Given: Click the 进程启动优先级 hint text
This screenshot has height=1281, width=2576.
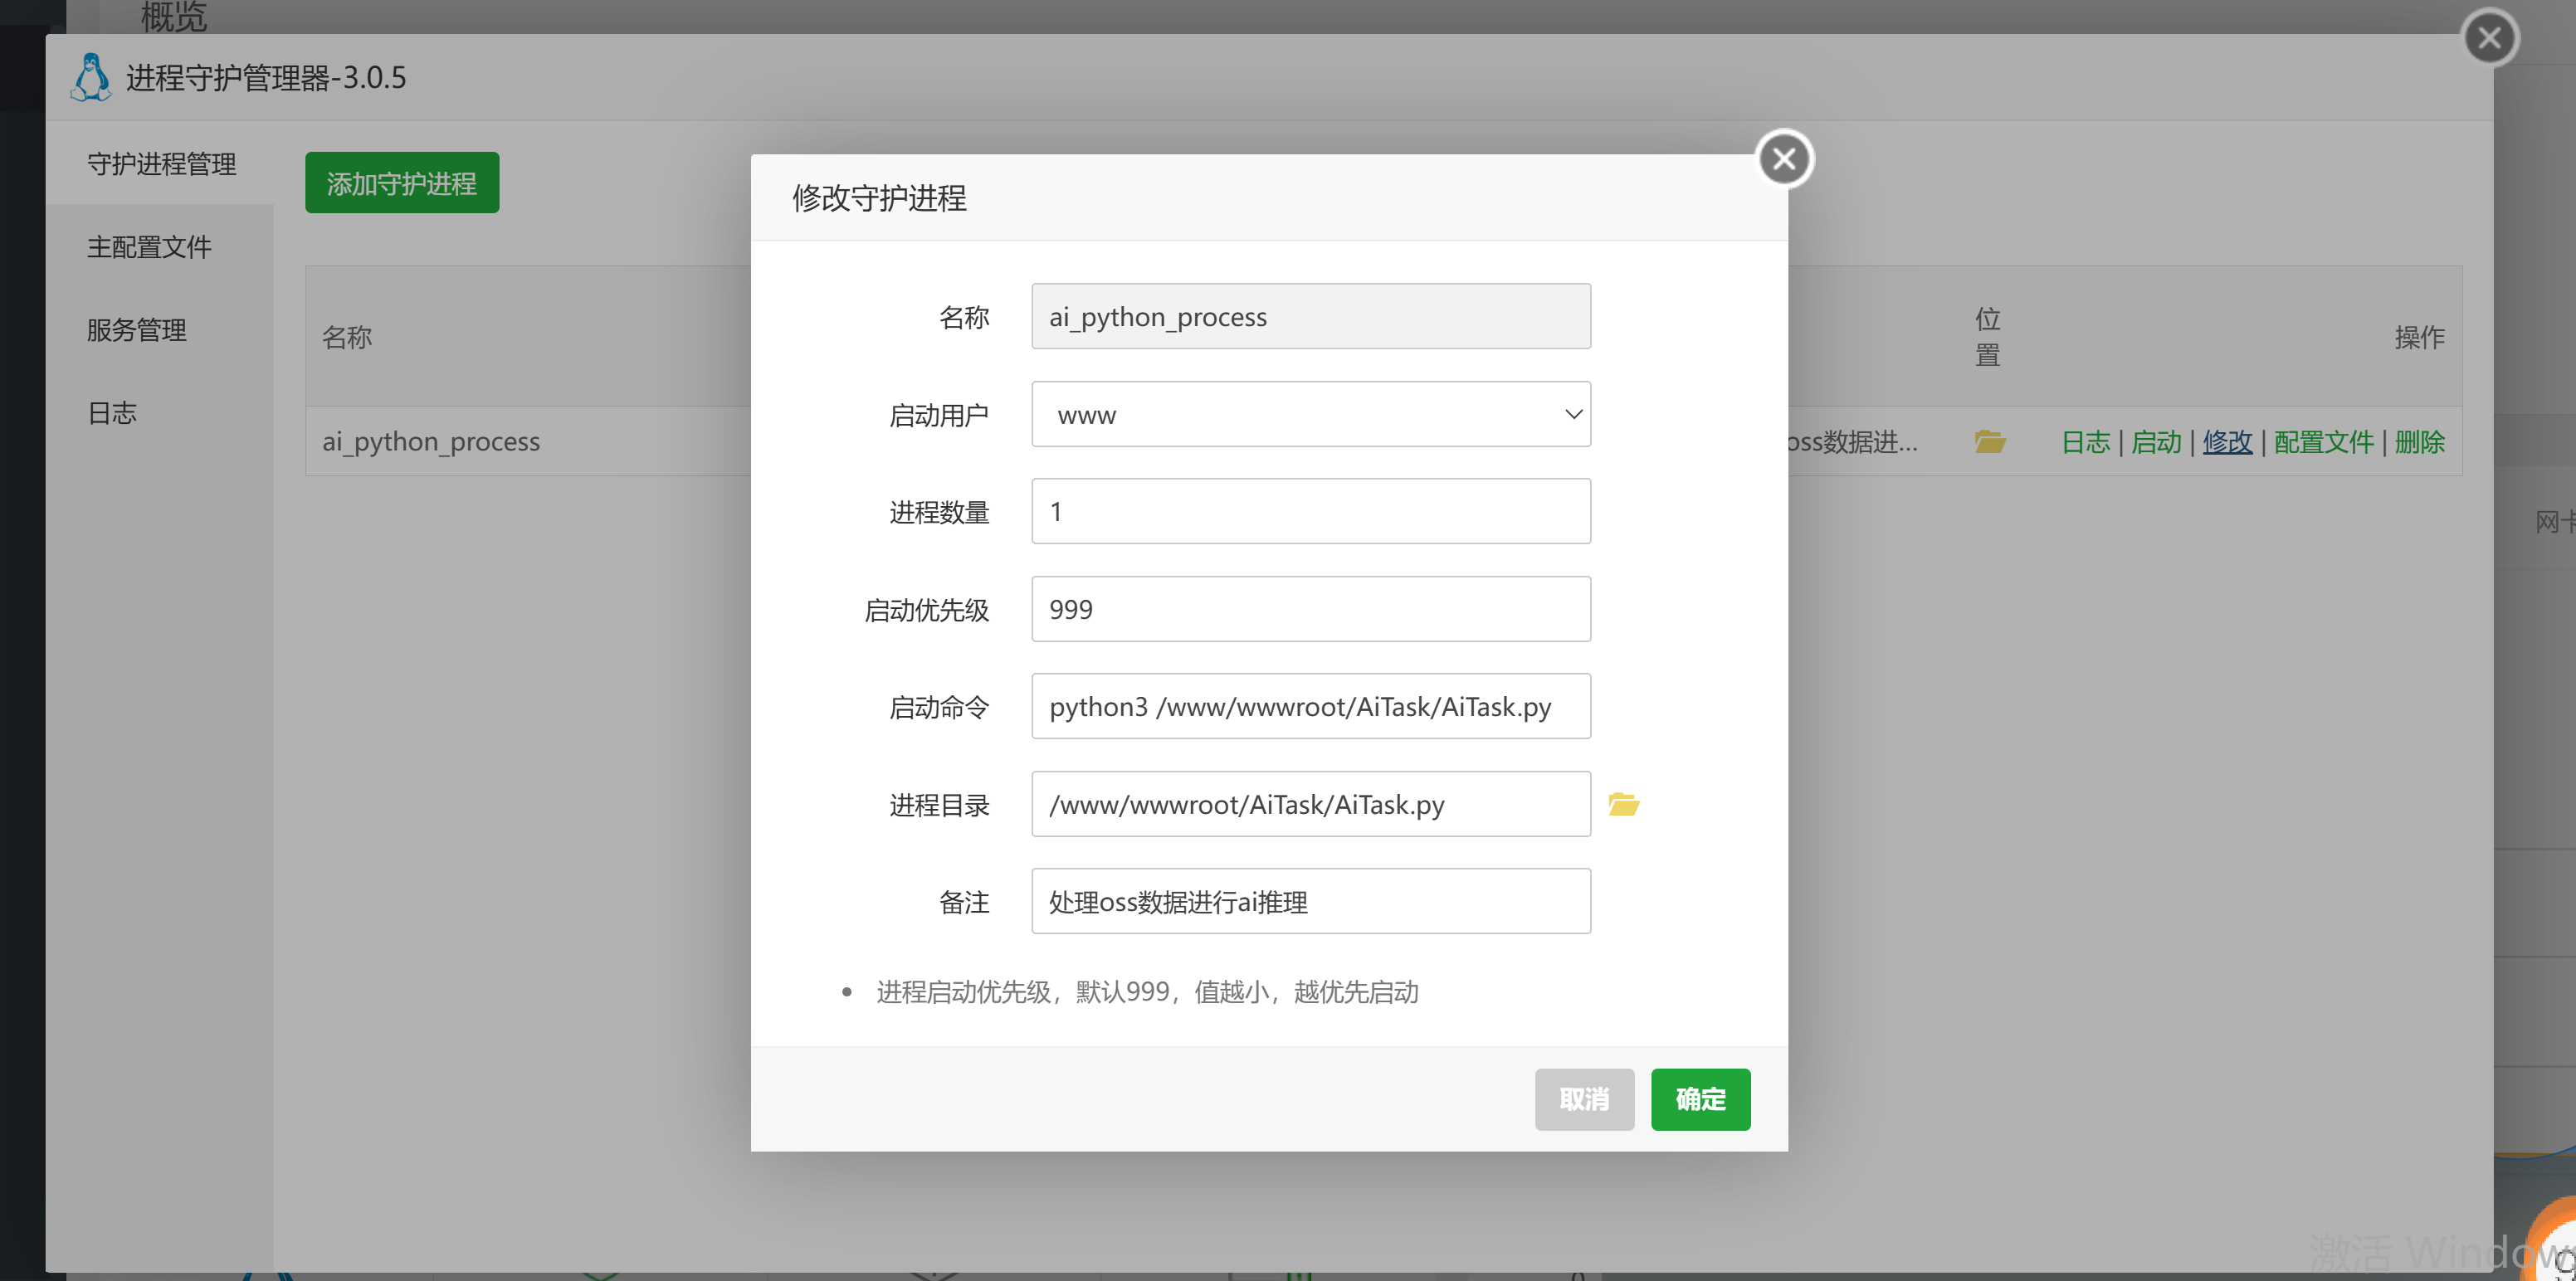Looking at the screenshot, I should point(1147,991).
